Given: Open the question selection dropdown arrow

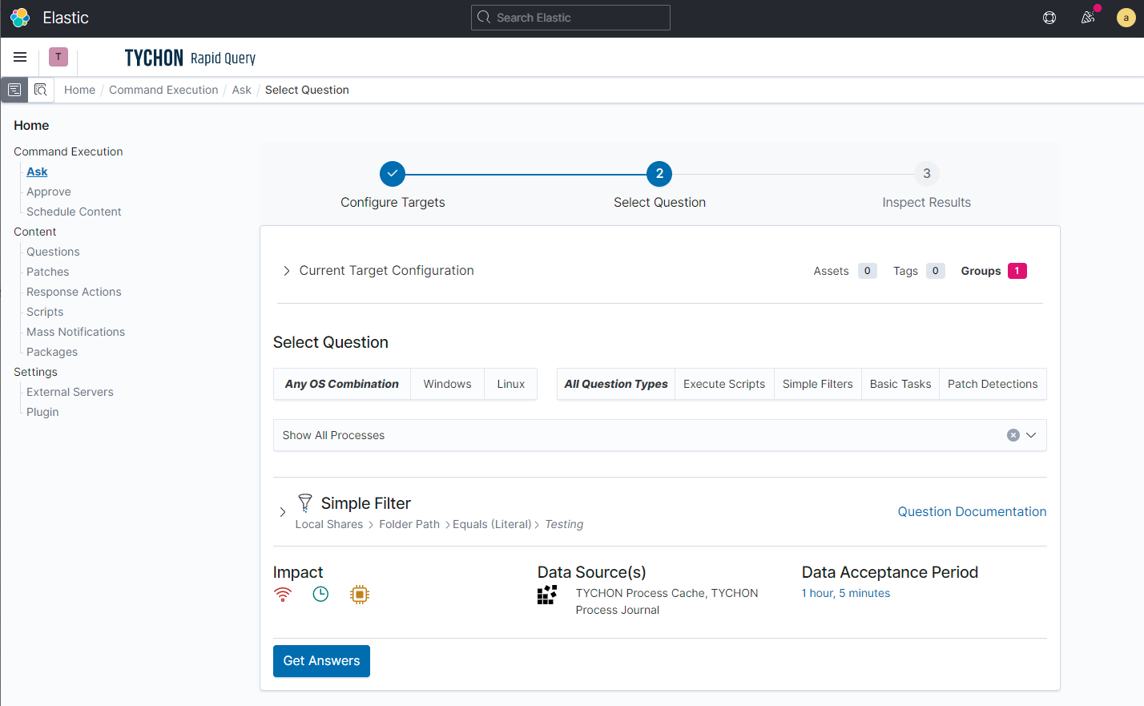Looking at the screenshot, I should tap(1031, 435).
